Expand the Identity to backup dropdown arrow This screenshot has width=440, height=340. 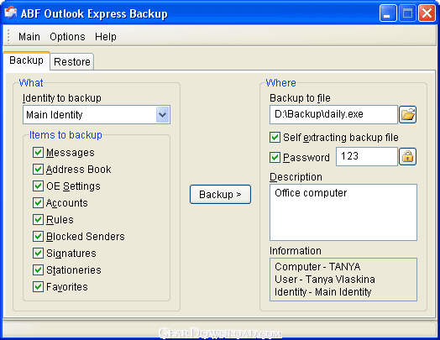point(162,114)
